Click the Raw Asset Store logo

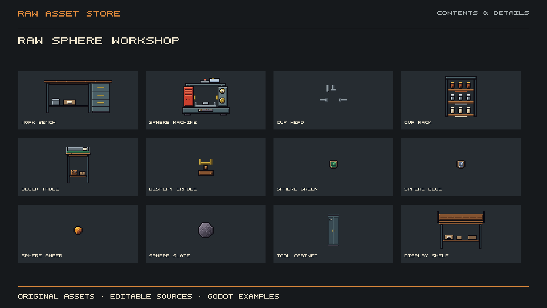tap(69, 14)
